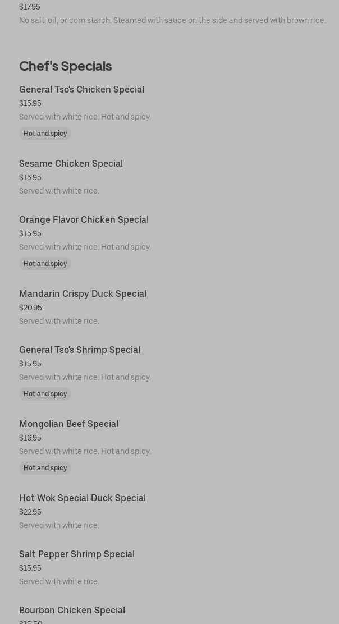
Task: Click Sesame Chicken's 'Served with white rice' description
Action: coord(59,191)
